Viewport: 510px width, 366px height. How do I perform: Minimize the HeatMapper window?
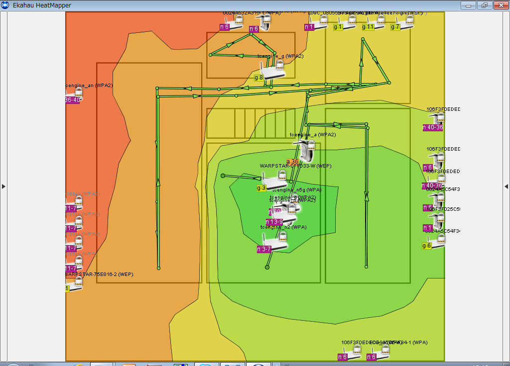468,5
